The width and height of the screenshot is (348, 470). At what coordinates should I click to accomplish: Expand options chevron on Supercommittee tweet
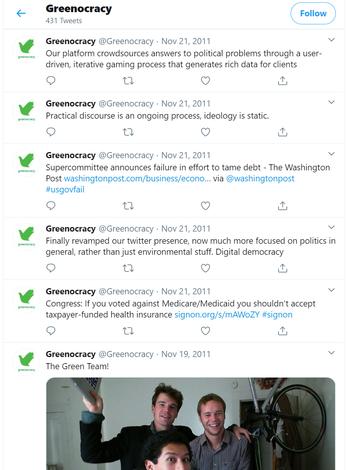[331, 154]
